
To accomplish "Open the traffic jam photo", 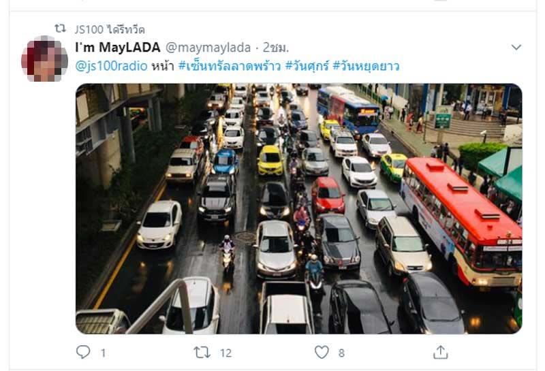I will 298,208.
